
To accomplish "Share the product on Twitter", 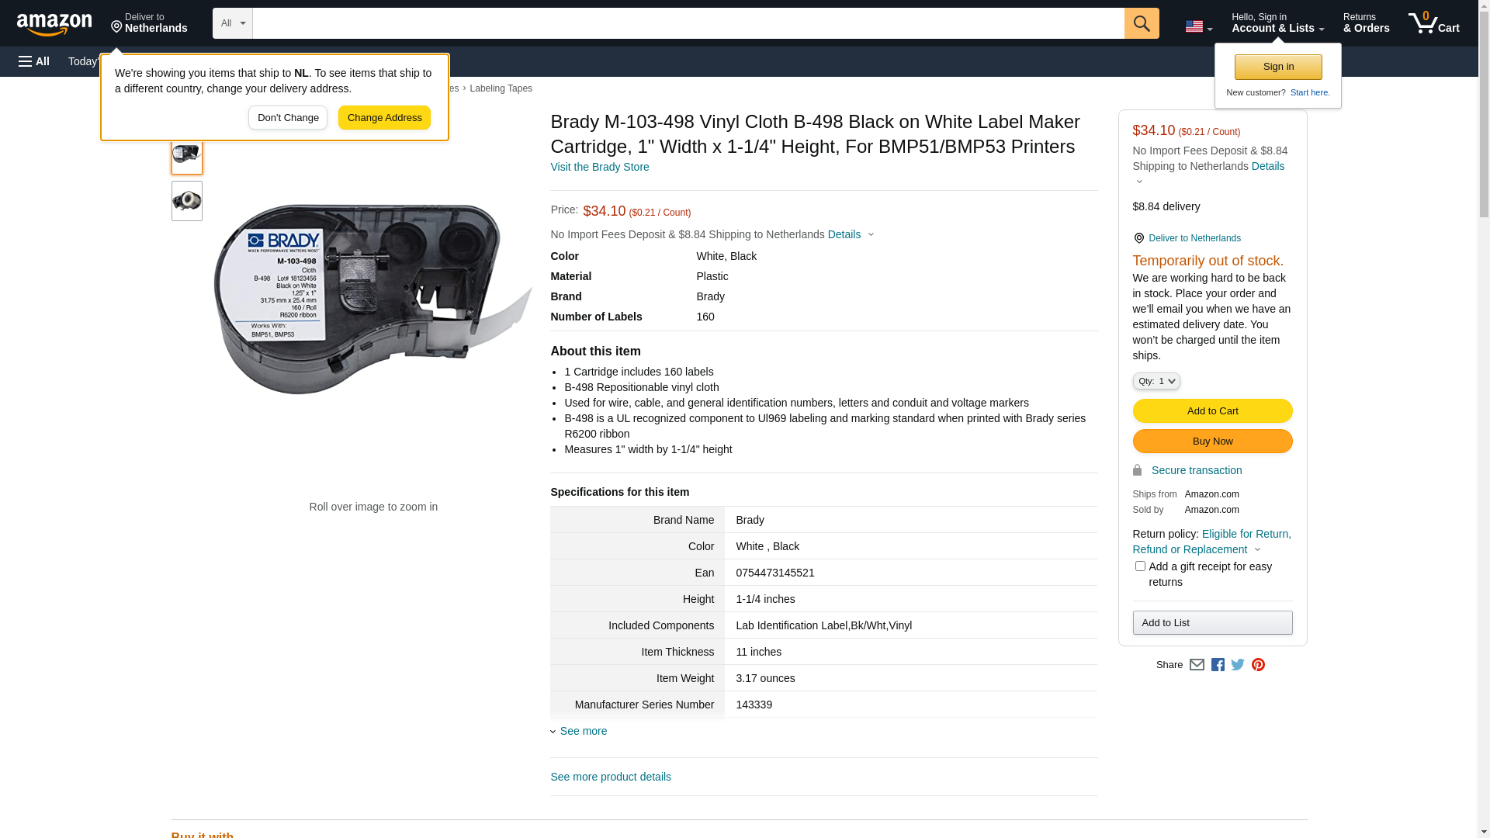I will 1238,665.
